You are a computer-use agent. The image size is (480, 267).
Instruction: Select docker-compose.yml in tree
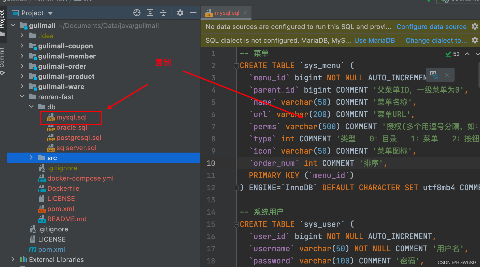click(x=80, y=178)
